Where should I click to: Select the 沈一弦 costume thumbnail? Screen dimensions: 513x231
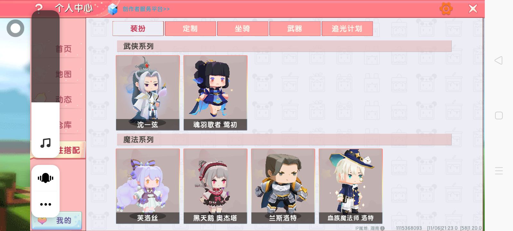(x=147, y=93)
